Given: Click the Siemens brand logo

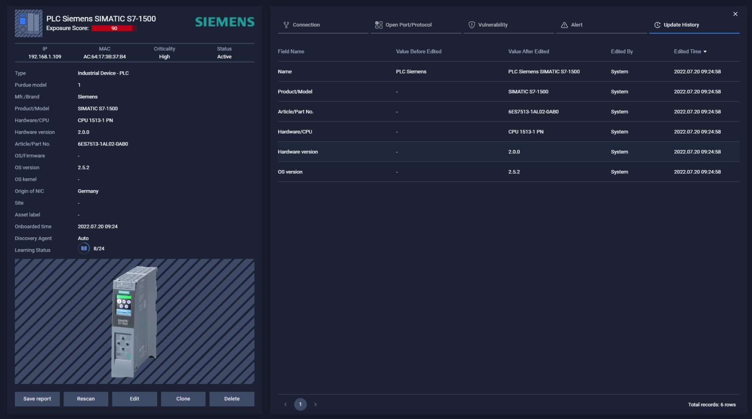Looking at the screenshot, I should tap(225, 22).
